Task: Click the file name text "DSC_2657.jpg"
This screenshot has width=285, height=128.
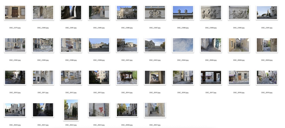Action: pyautogui.click(x=155, y=125)
